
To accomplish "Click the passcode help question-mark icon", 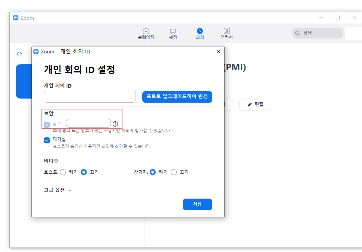I will 115,124.
